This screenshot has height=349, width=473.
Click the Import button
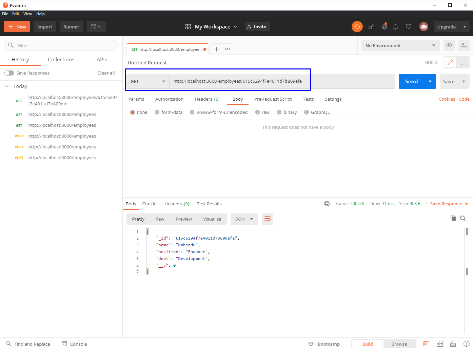pos(45,27)
